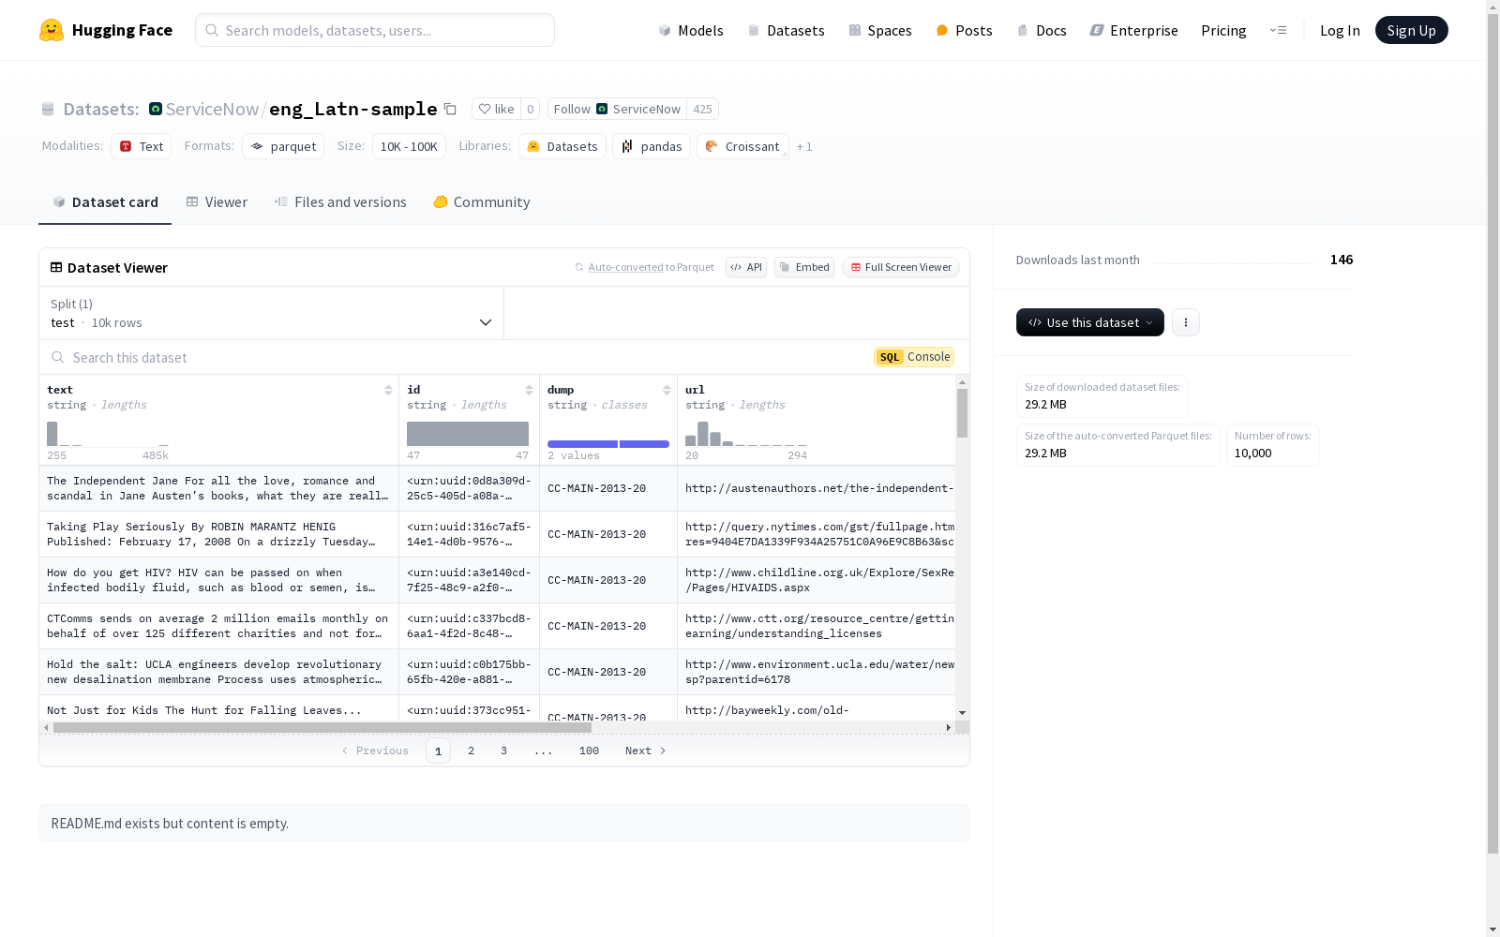Click the id column length histogram

tap(468, 434)
